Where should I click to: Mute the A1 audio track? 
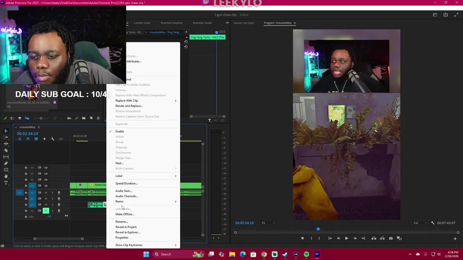[x=46, y=192]
